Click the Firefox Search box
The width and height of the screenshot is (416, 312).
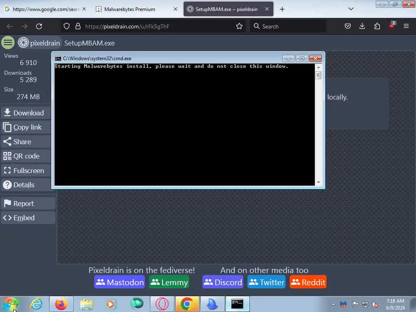tap(288, 26)
